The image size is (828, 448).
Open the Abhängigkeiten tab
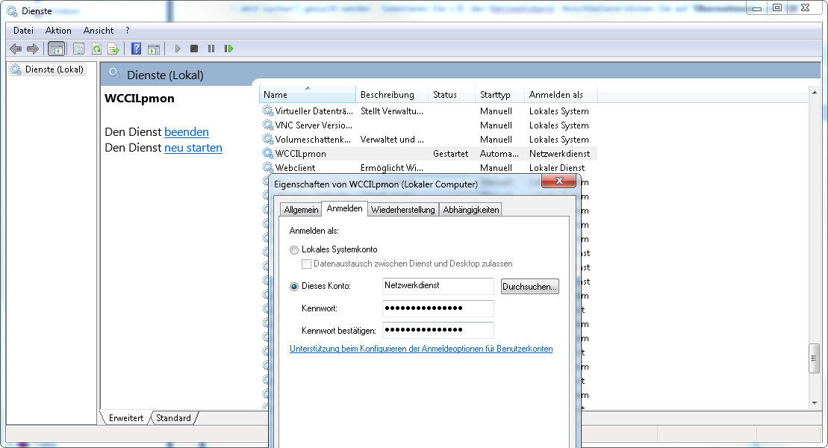click(470, 210)
